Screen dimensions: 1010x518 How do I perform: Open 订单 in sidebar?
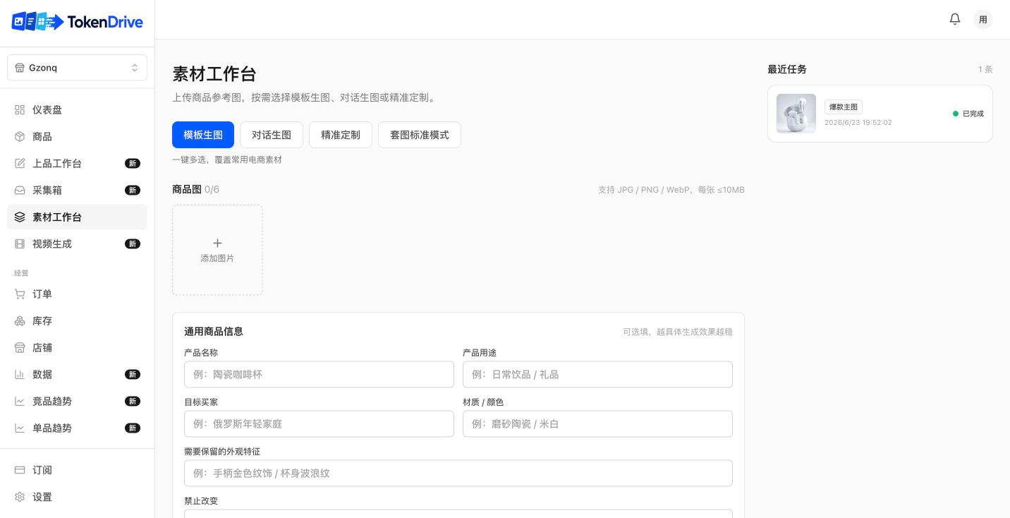(x=77, y=294)
